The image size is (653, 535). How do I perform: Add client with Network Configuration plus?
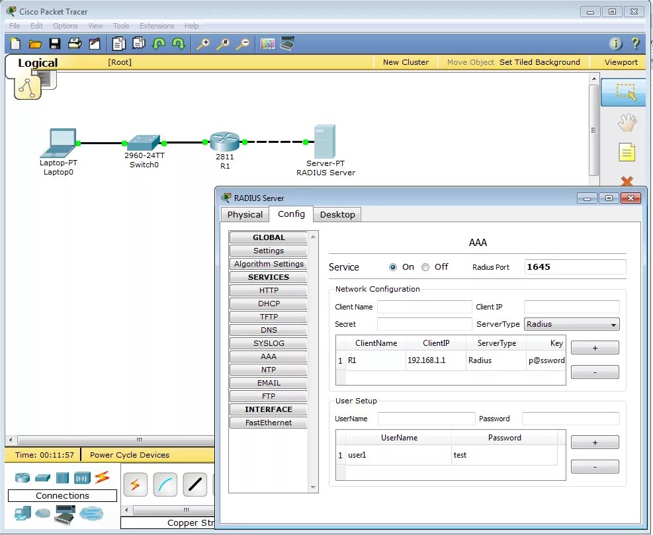point(595,348)
